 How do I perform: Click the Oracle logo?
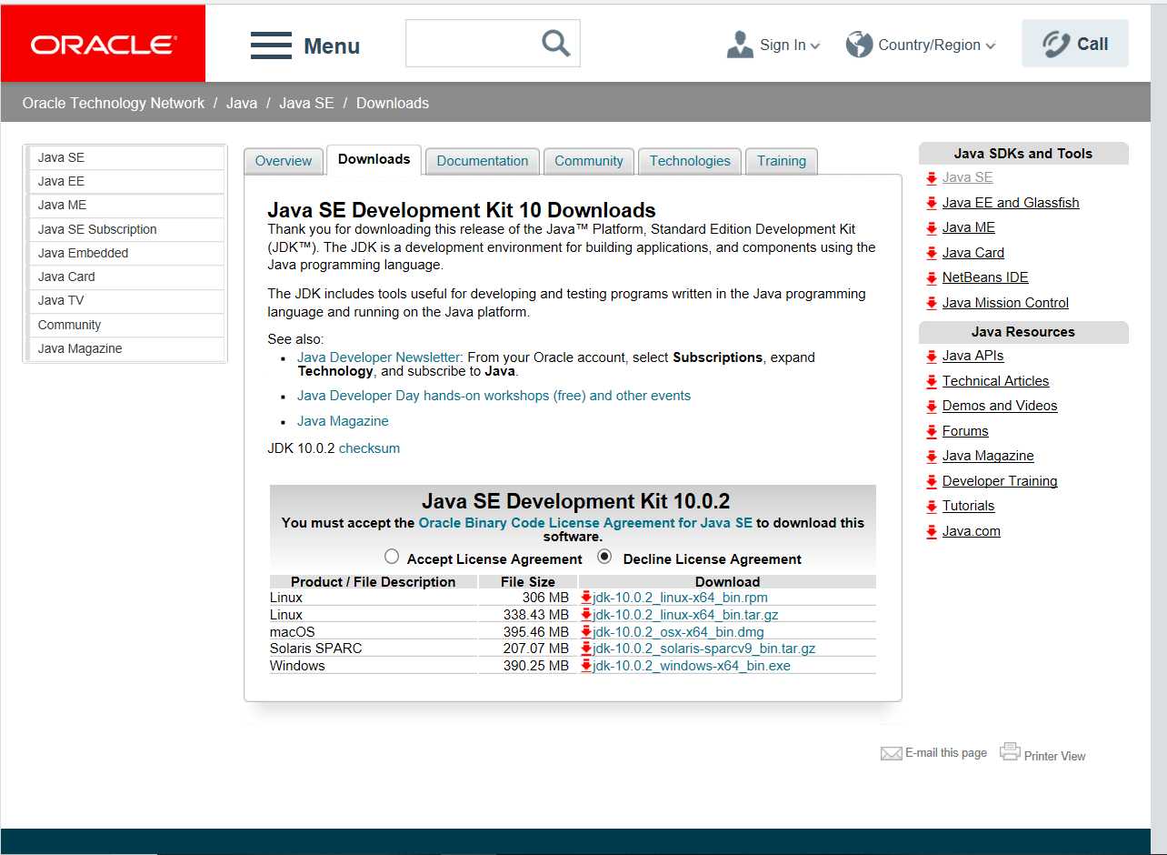pyautogui.click(x=104, y=44)
